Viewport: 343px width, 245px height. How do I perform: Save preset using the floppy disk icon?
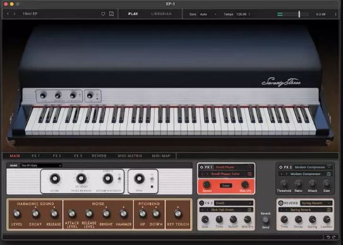(111, 13)
